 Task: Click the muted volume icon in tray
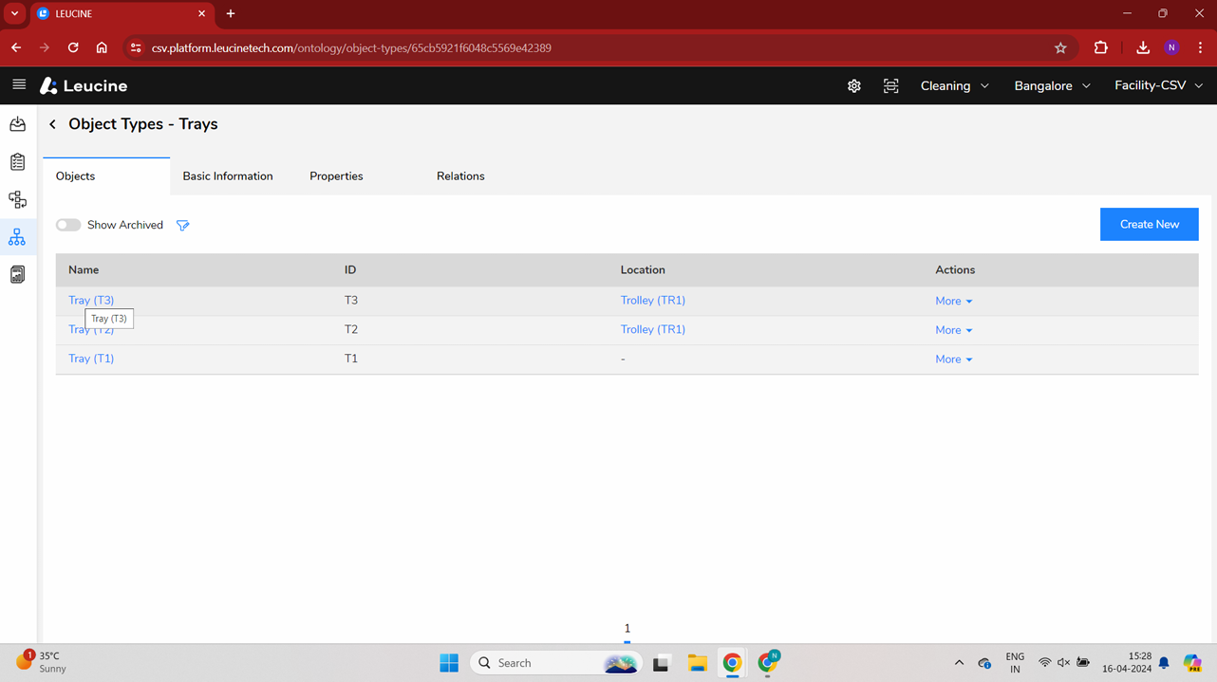pyautogui.click(x=1063, y=663)
